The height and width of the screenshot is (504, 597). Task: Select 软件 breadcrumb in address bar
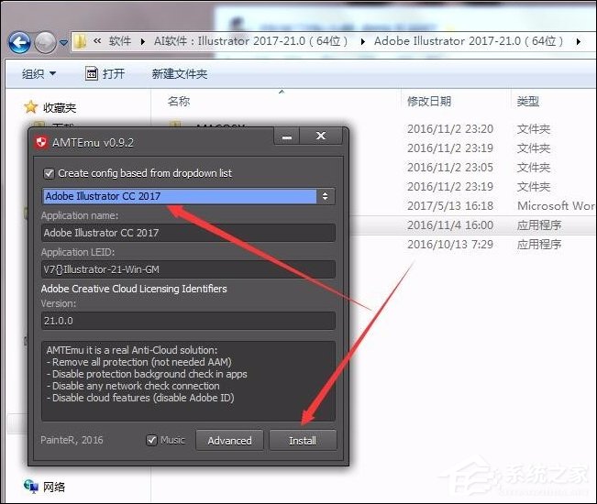click(x=120, y=41)
